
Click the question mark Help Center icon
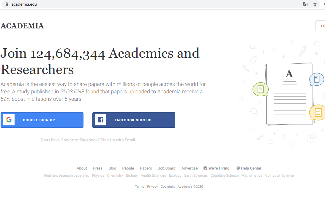click(238, 168)
